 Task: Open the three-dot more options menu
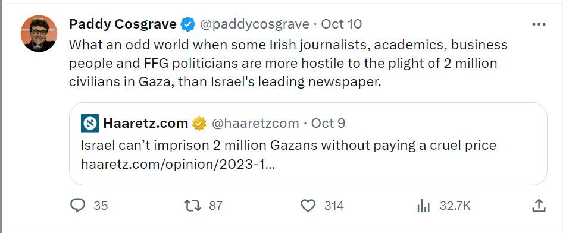coord(539,24)
